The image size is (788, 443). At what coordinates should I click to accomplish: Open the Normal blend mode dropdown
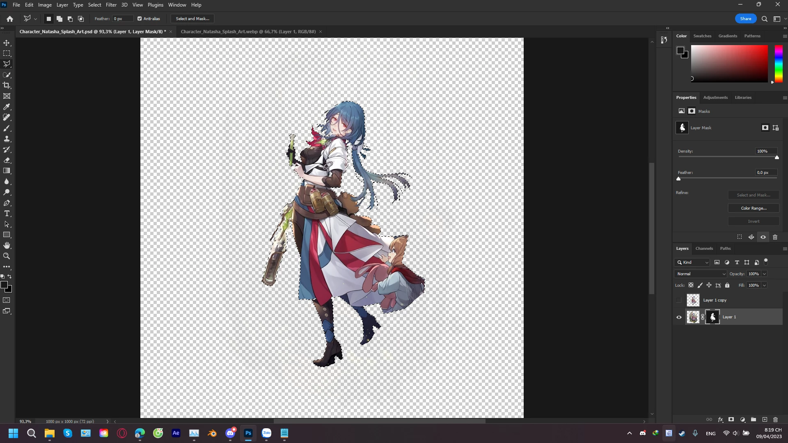click(701, 274)
